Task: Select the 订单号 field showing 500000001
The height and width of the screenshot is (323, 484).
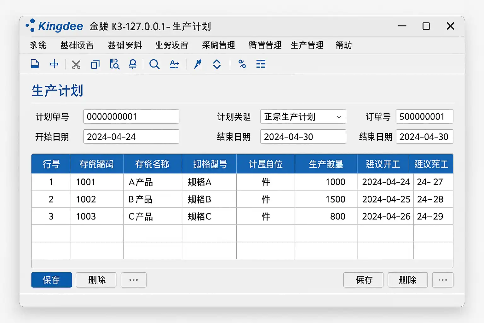Action: pos(424,117)
